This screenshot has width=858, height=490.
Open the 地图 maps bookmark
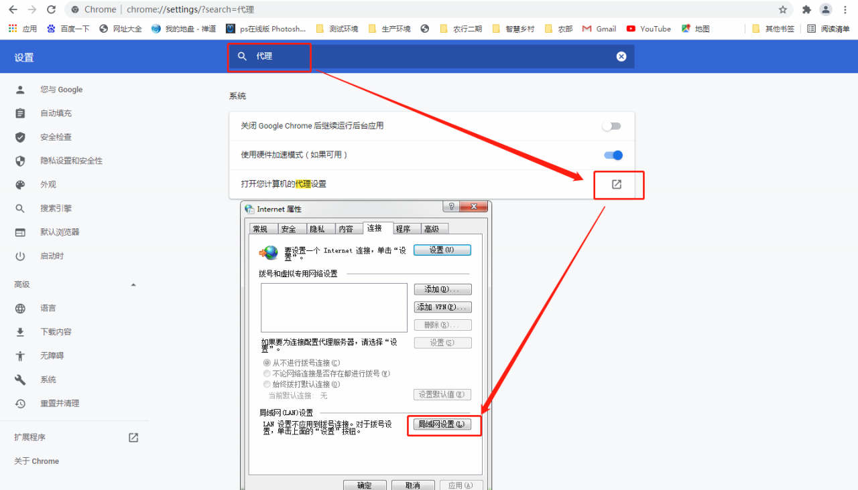coord(696,29)
